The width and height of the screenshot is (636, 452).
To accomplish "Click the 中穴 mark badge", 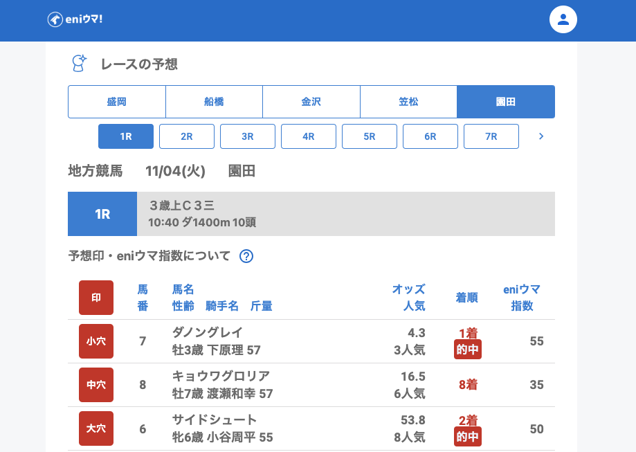I will (96, 385).
